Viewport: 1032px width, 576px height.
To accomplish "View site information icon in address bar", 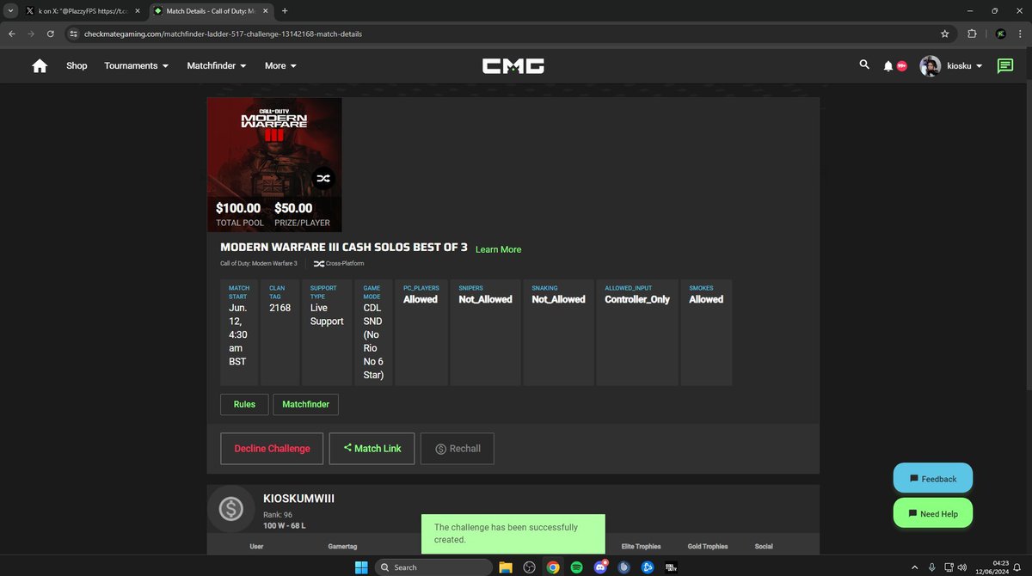I will tap(74, 34).
